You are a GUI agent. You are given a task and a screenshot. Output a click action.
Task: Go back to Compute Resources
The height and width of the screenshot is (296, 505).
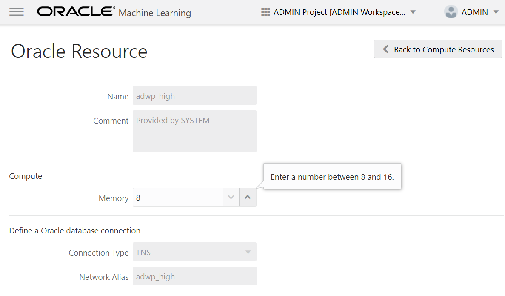tap(438, 49)
